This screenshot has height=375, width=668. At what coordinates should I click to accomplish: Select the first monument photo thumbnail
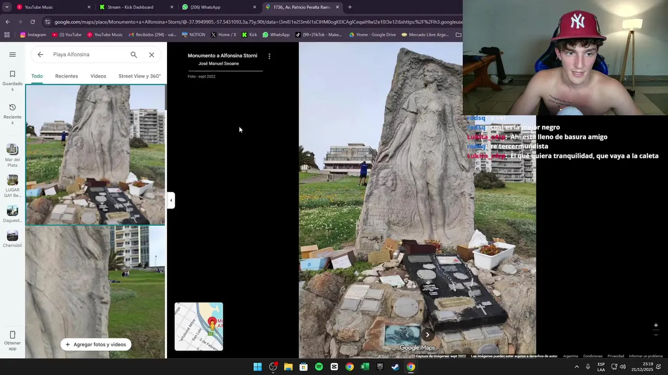tap(96, 155)
